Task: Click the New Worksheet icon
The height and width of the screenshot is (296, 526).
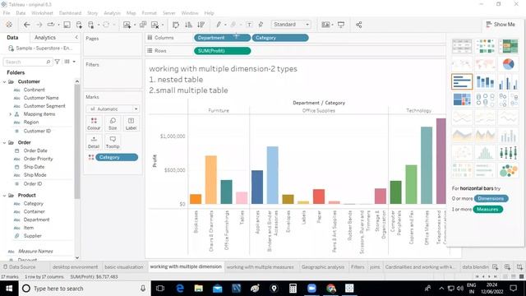Action: pos(127,25)
